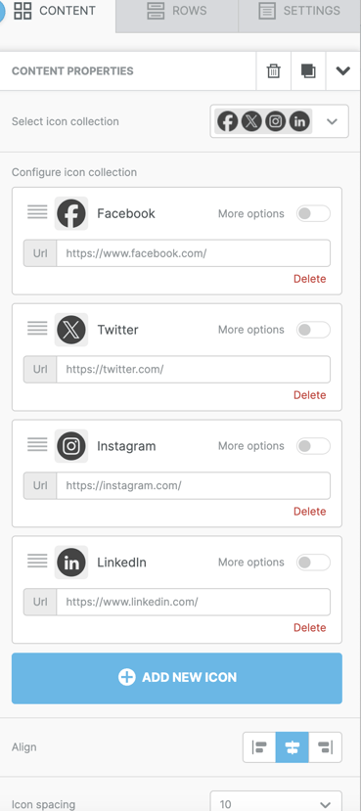This screenshot has width=361, height=811.
Task: Click the Instagram icon thumbnail
Action: click(71, 446)
